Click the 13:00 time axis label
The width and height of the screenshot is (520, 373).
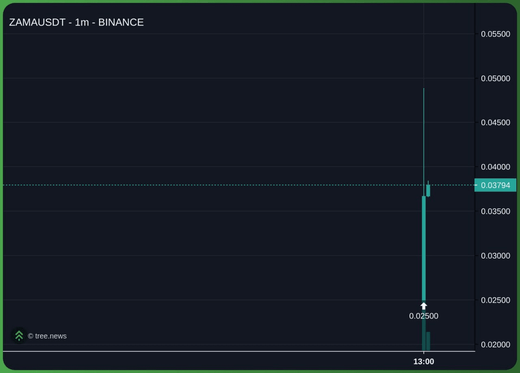[424, 361]
